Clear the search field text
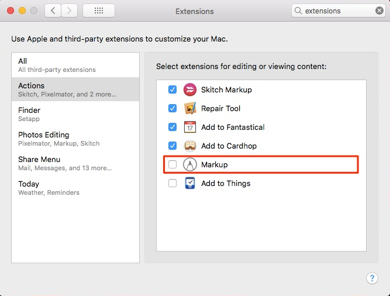 point(379,11)
